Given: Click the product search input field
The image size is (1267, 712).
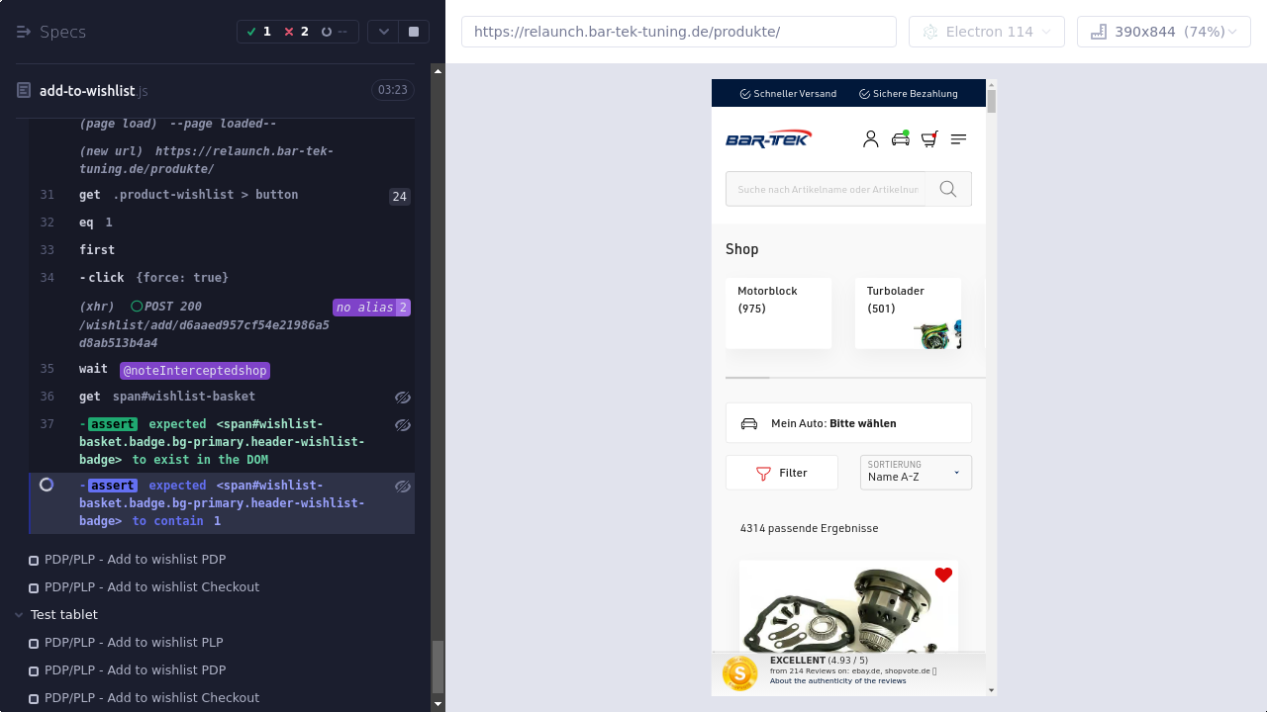Looking at the screenshot, I should [827, 189].
